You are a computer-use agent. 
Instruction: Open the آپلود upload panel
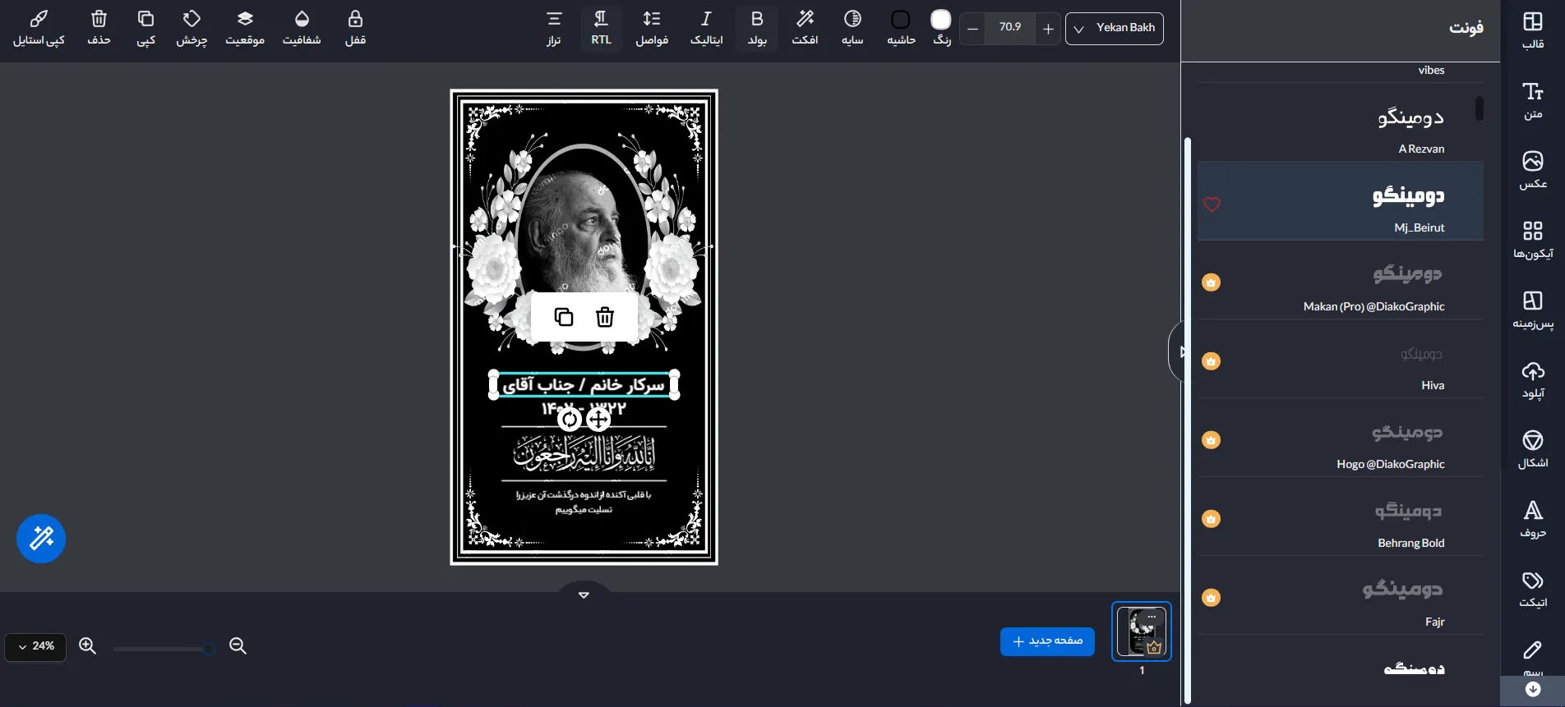(x=1533, y=379)
